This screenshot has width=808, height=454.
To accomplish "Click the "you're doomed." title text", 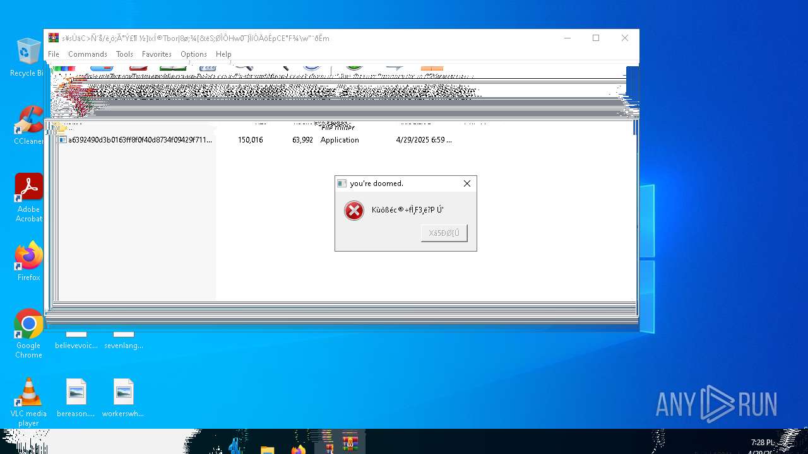I will 377,183.
